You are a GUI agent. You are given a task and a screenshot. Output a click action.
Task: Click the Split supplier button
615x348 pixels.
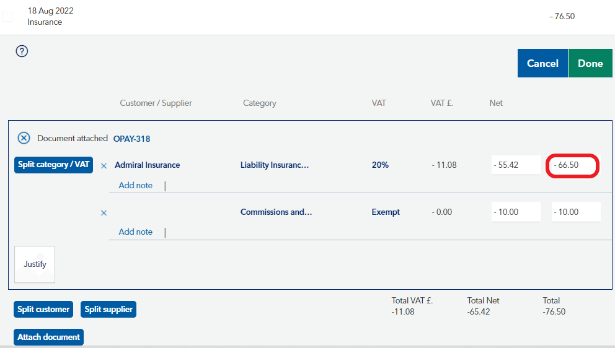point(108,309)
